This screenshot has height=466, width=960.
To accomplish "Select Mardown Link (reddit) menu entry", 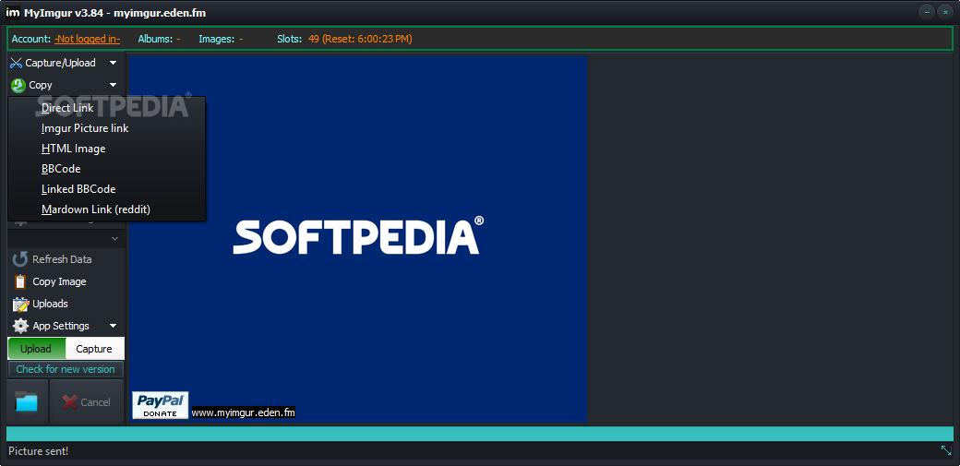I will tap(106, 209).
